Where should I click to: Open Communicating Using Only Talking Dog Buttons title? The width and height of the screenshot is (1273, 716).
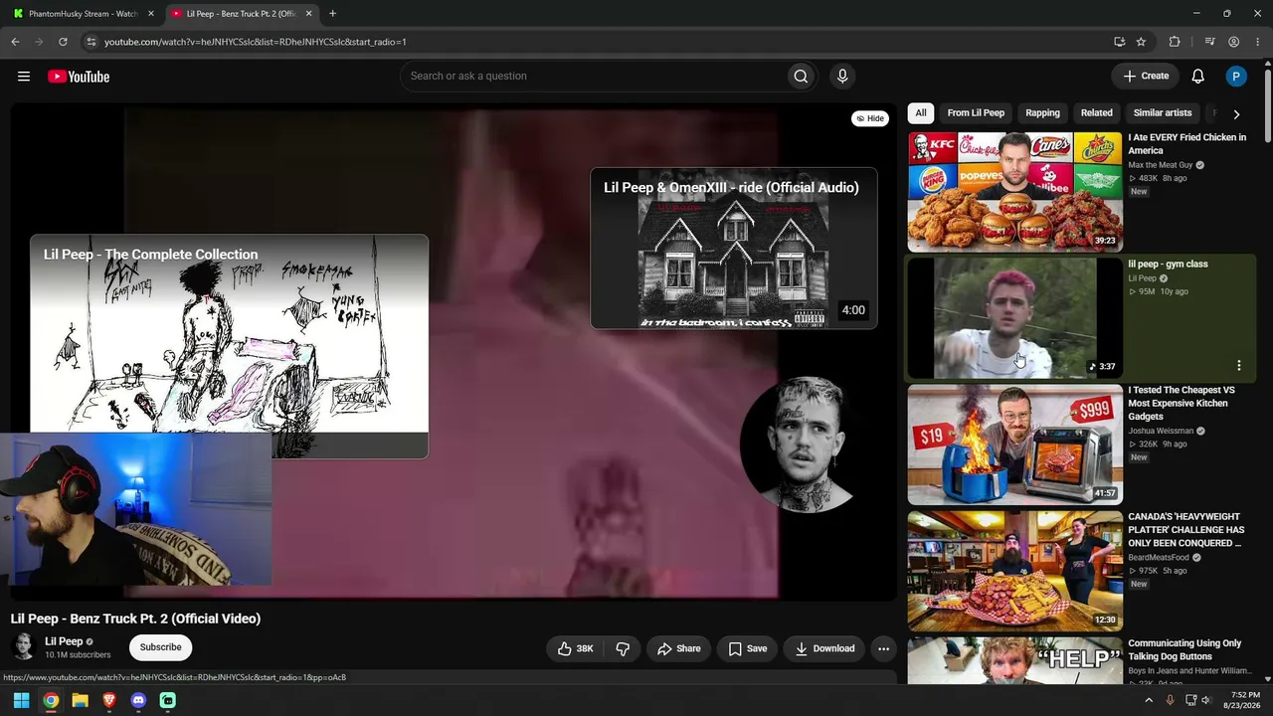coord(1184,650)
